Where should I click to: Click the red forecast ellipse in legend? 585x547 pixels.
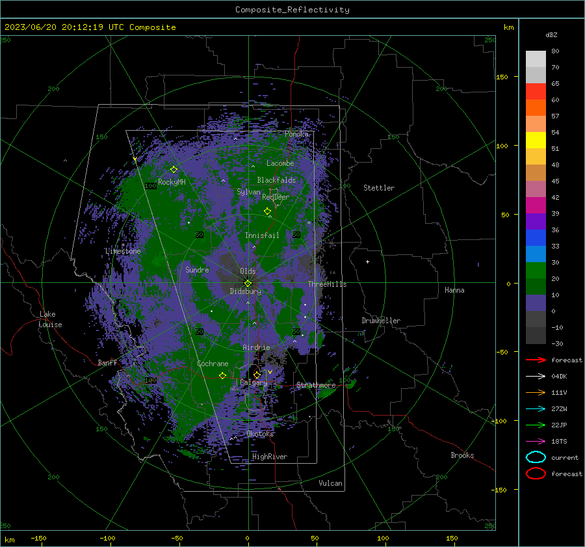(536, 474)
